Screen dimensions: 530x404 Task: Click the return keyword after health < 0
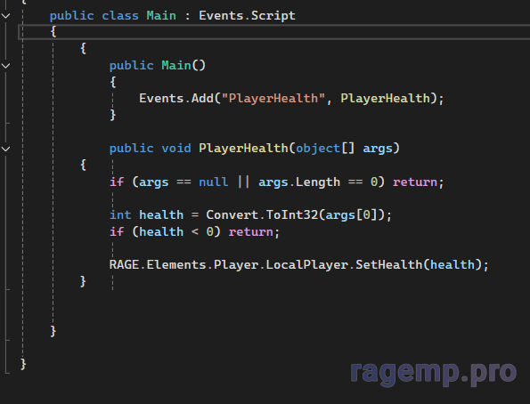point(250,231)
